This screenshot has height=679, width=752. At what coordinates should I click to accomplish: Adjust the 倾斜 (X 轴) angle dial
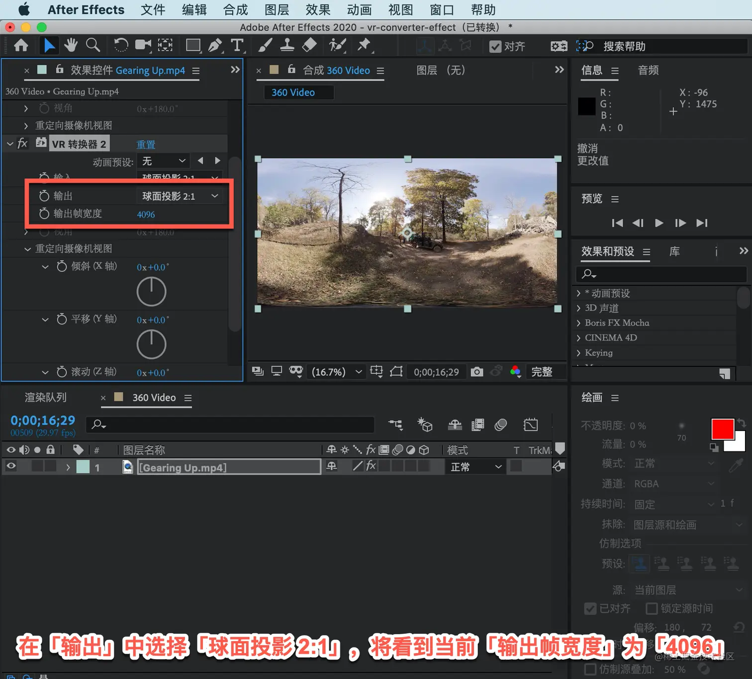(151, 292)
